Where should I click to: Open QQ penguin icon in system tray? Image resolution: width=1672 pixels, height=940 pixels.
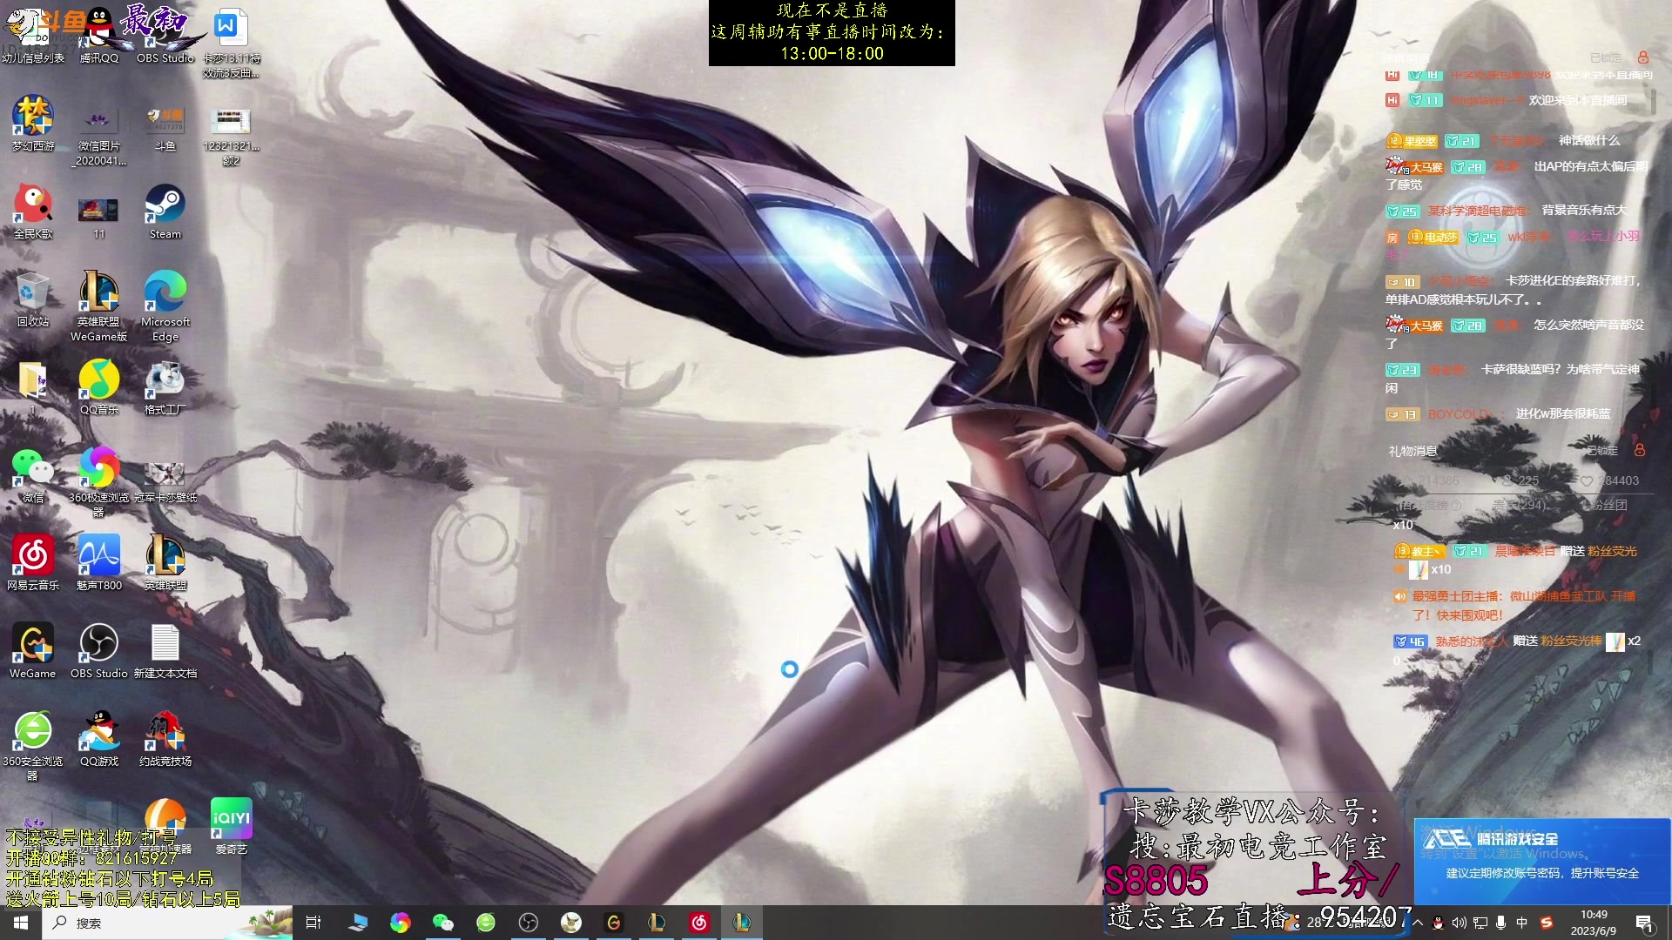1439,923
